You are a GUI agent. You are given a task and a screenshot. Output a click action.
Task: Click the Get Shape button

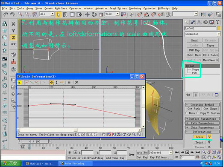pyautogui.click(x=211, y=109)
